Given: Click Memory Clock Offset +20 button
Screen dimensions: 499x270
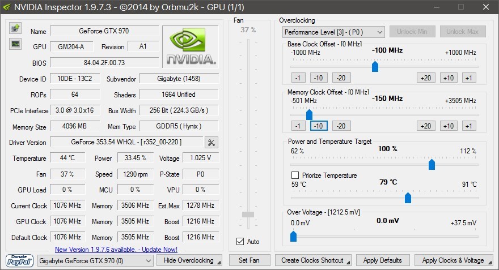Looking at the screenshot, I should pyautogui.click(x=426, y=126).
